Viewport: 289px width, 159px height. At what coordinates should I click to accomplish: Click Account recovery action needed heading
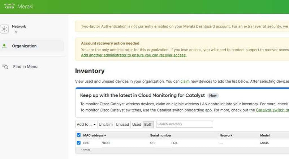pyautogui.click(x=110, y=43)
